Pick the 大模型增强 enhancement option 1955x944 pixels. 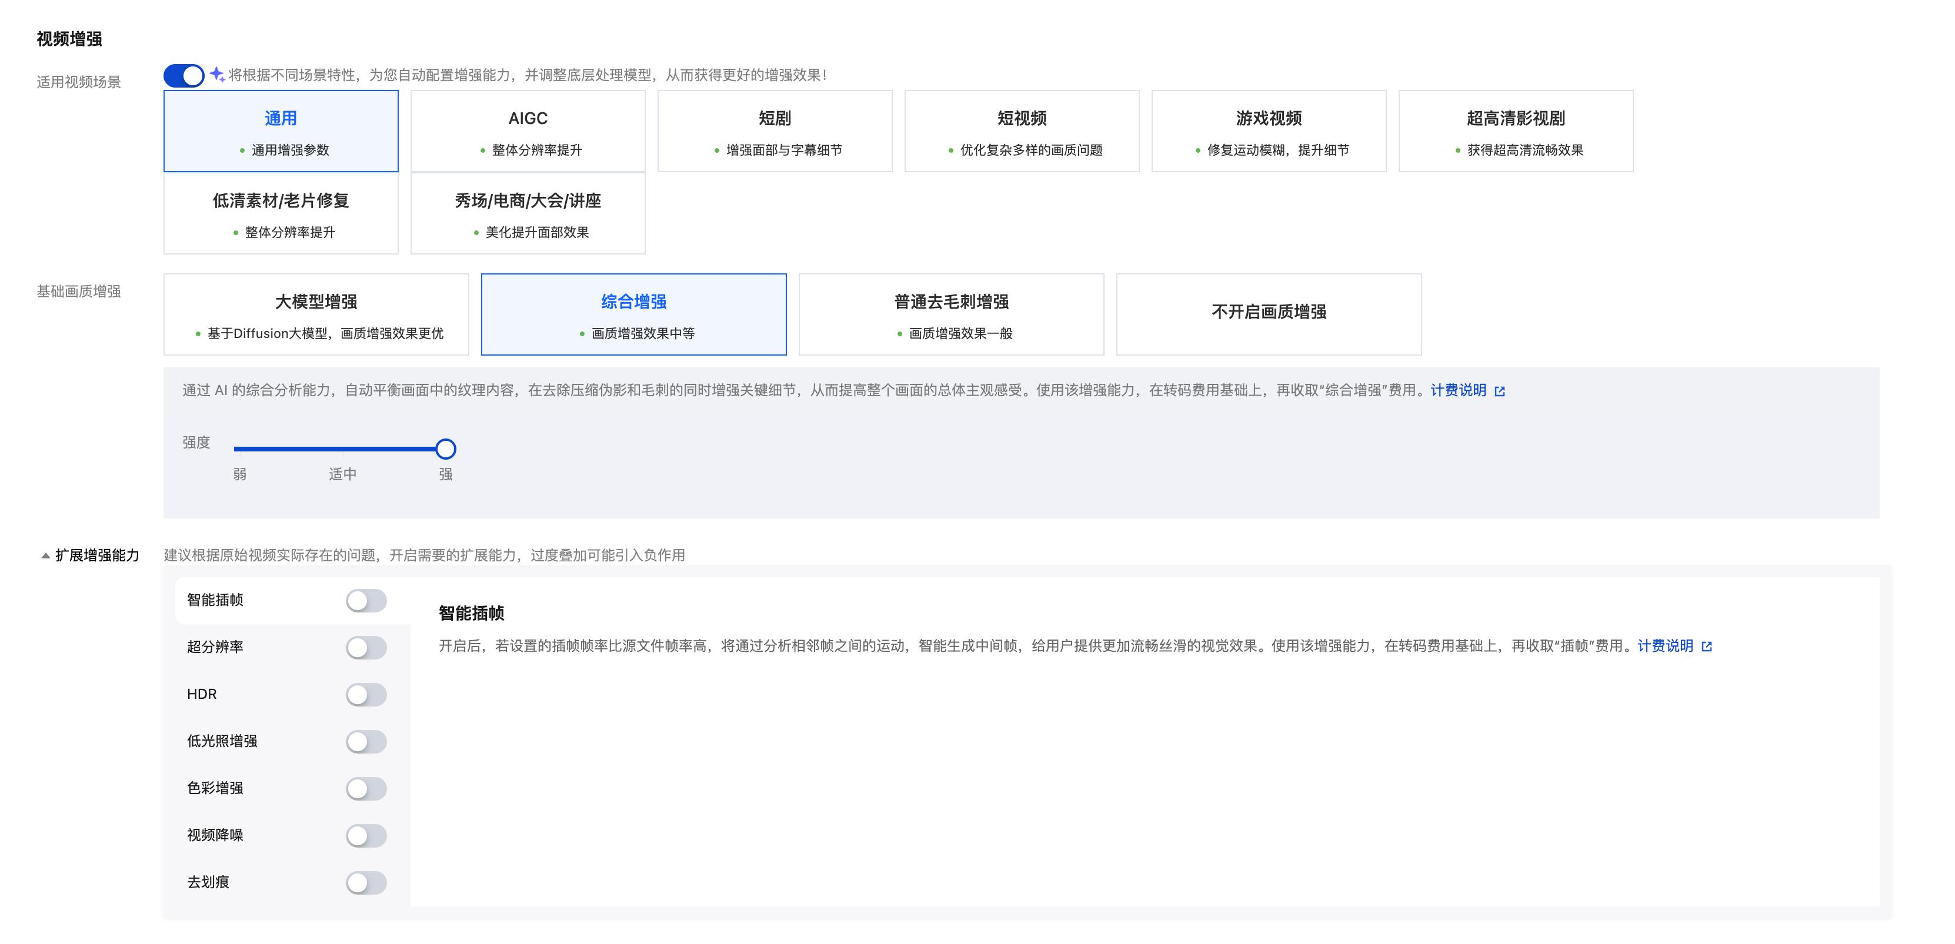pyautogui.click(x=316, y=314)
